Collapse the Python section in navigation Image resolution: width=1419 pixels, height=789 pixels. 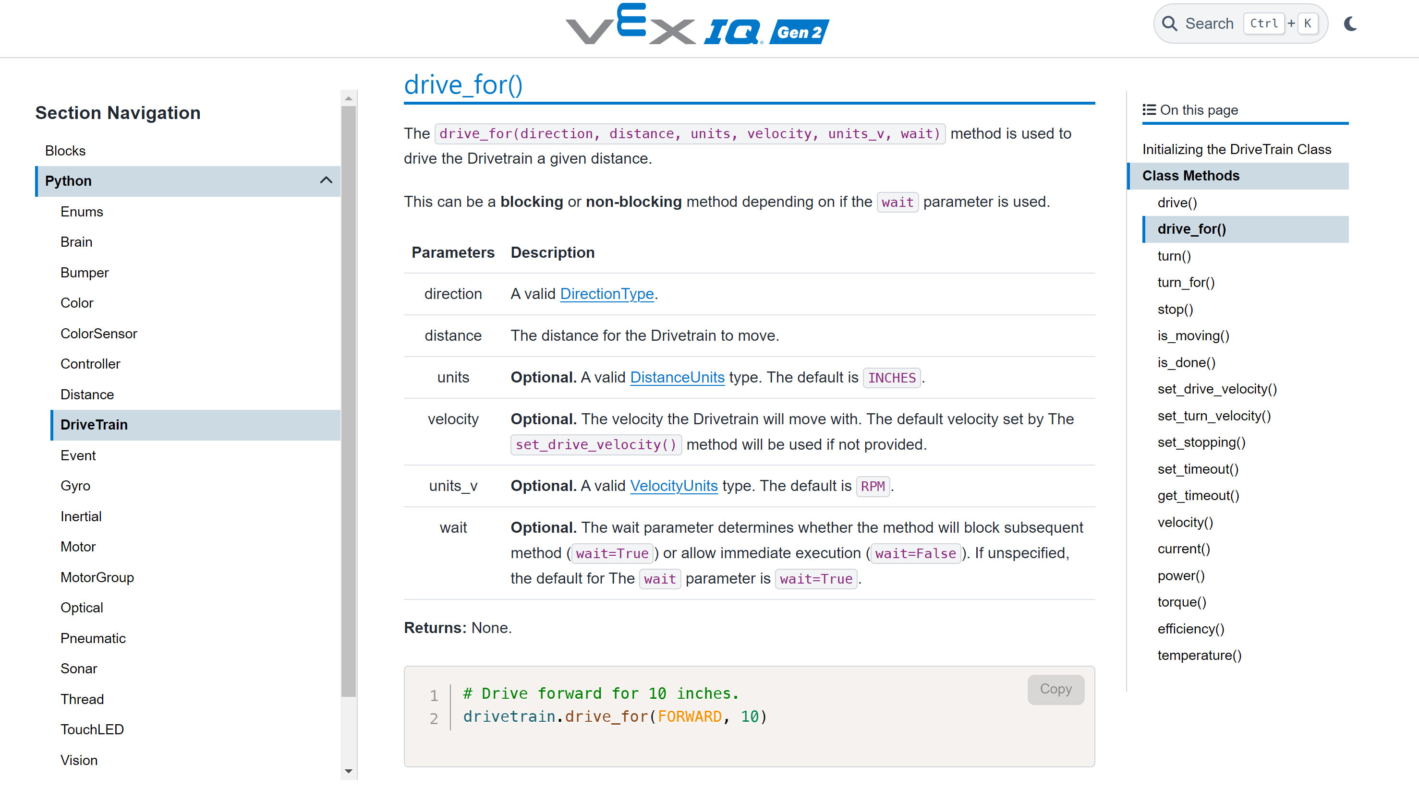click(325, 180)
